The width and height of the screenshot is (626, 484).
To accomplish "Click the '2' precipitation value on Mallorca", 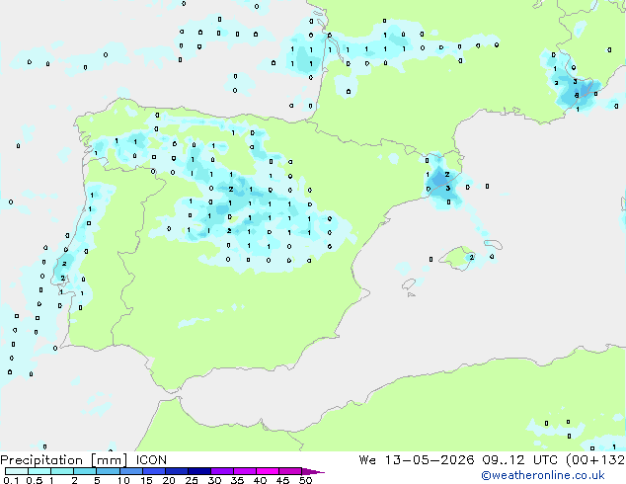I will [x=472, y=257].
